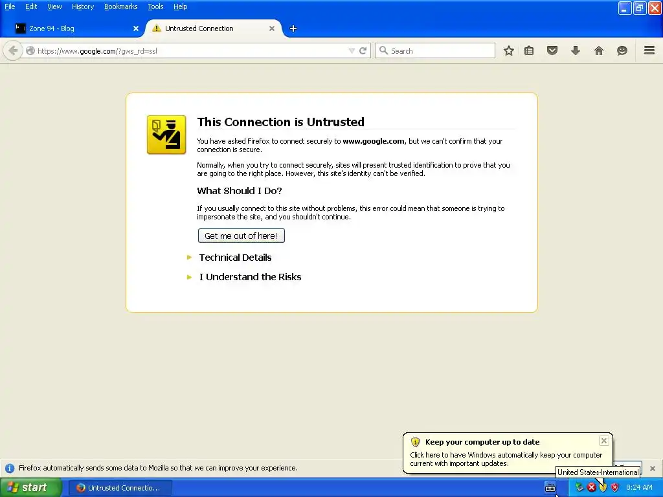Click the This Connection is Untrusted heading

click(x=281, y=122)
